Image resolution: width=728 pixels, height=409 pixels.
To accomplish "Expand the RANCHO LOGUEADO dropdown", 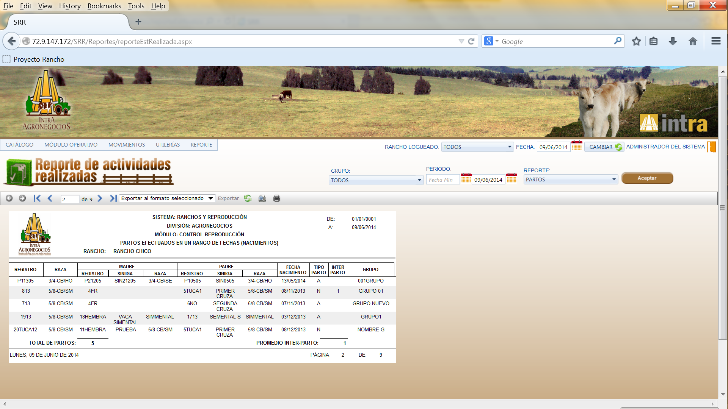I will tap(509, 147).
